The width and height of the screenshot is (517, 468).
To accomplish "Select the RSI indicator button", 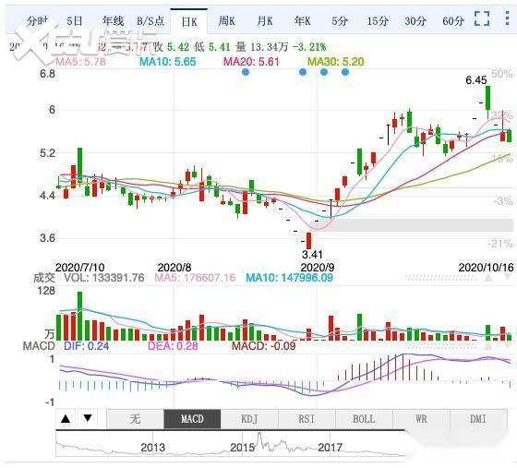I will click(x=307, y=419).
